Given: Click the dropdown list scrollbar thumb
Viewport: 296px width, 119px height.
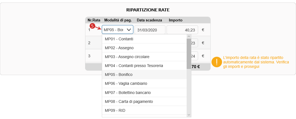Looking at the screenshot, I should (x=189, y=54).
